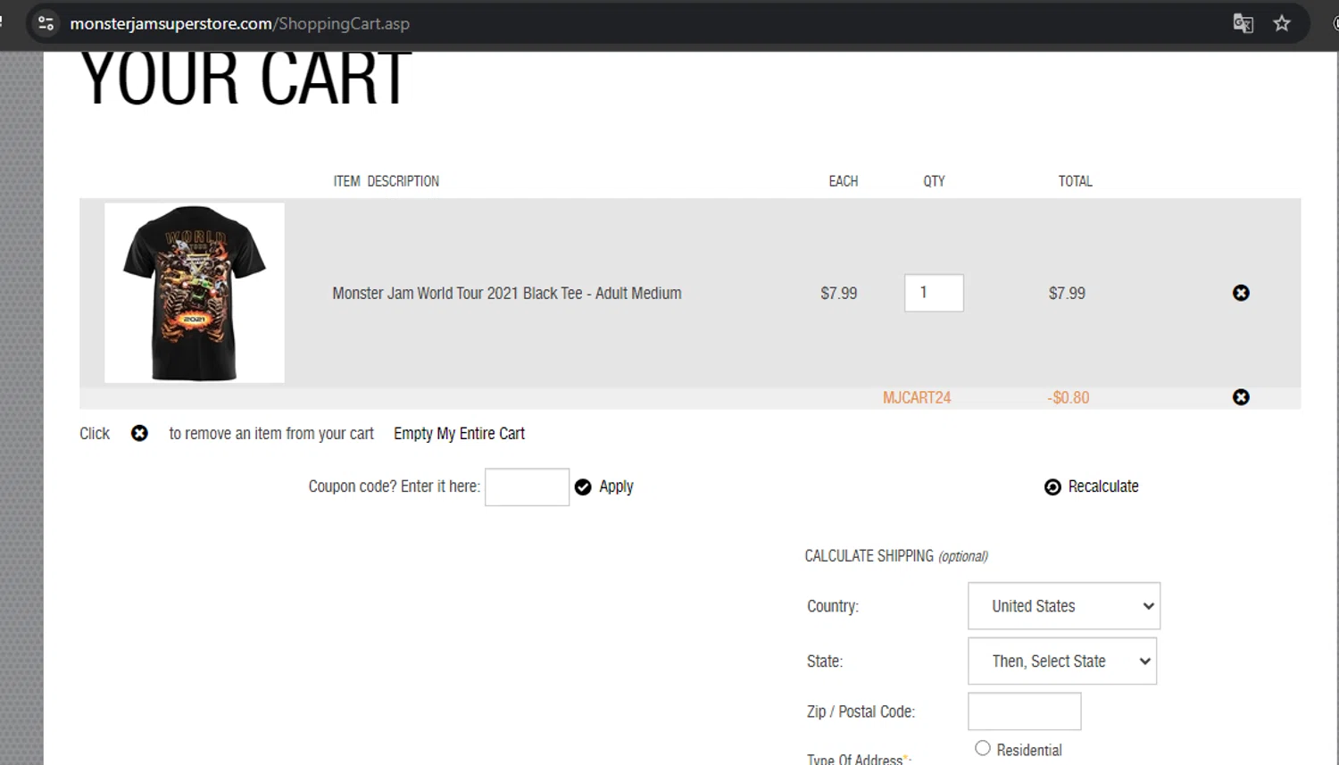This screenshot has width=1339, height=765.
Task: Click the Recalculate circle icon
Action: click(x=1052, y=486)
